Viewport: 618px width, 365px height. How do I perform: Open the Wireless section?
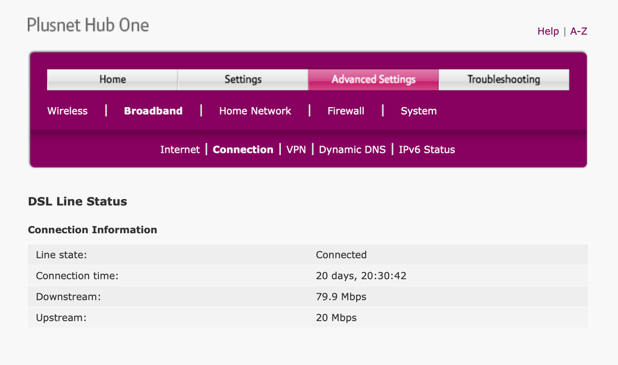[67, 111]
